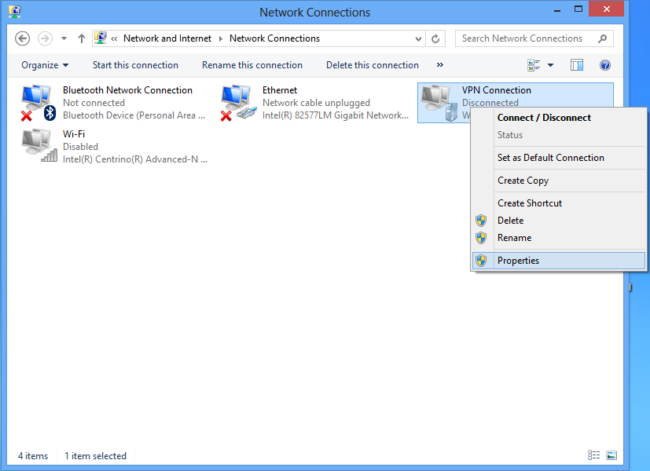
Task: Click the VPN Connection icon
Action: point(438,104)
